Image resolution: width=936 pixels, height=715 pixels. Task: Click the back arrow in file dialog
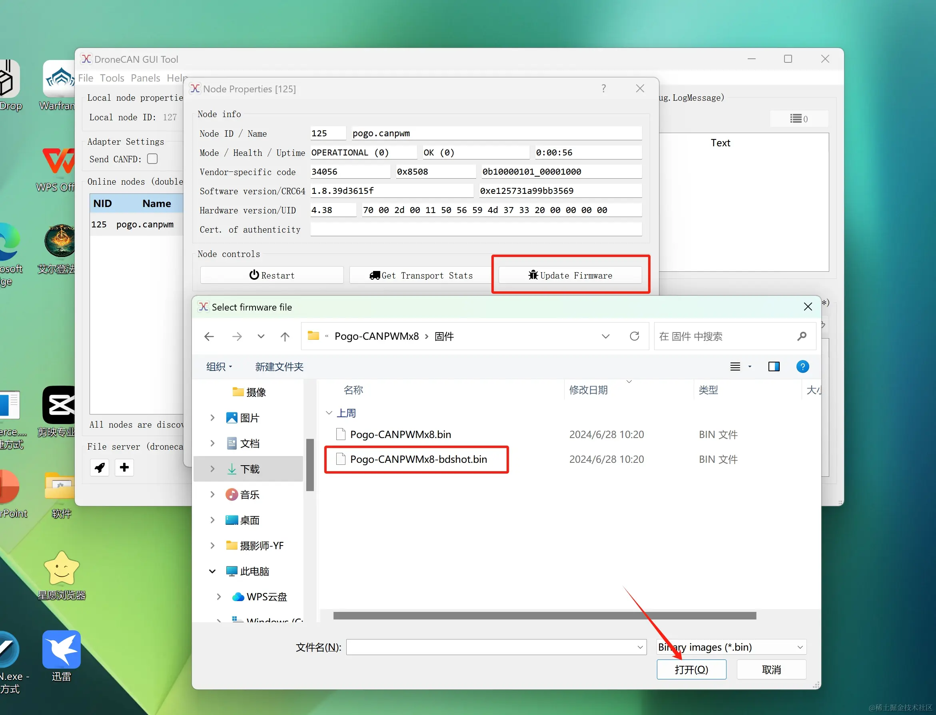pos(209,337)
